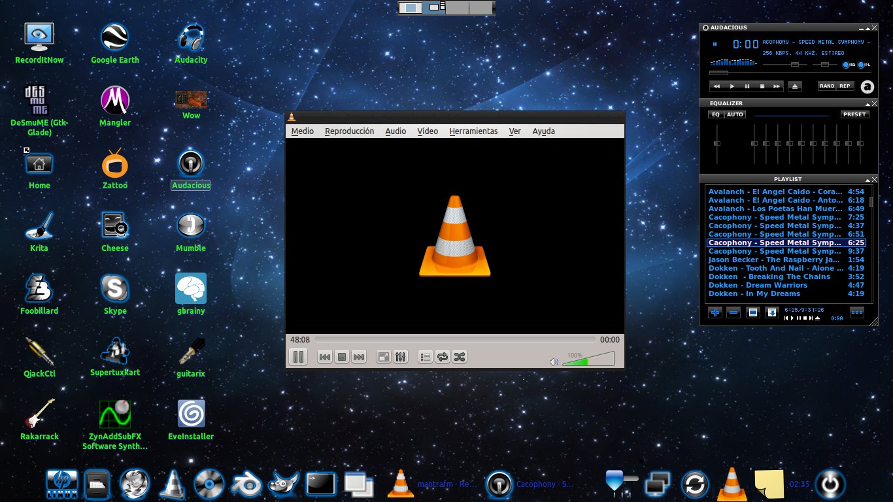The height and width of the screenshot is (502, 893).
Task: Open the Herramientas menu in VLC
Action: click(473, 131)
